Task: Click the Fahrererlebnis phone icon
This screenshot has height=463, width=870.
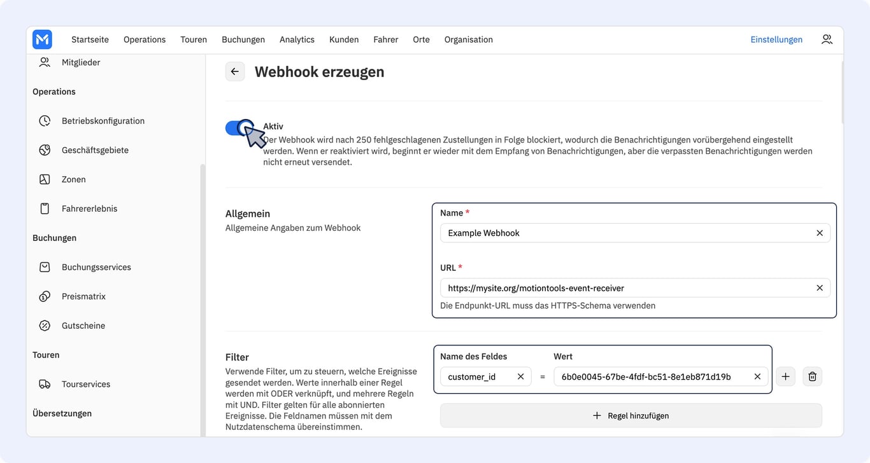Action: 45,209
